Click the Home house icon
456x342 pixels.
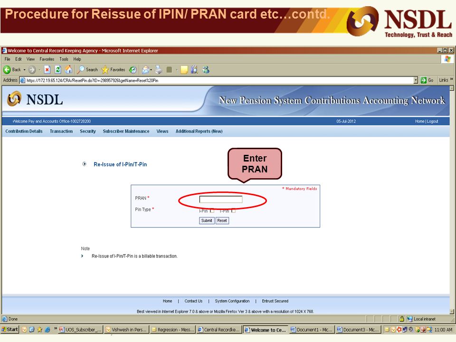point(68,69)
